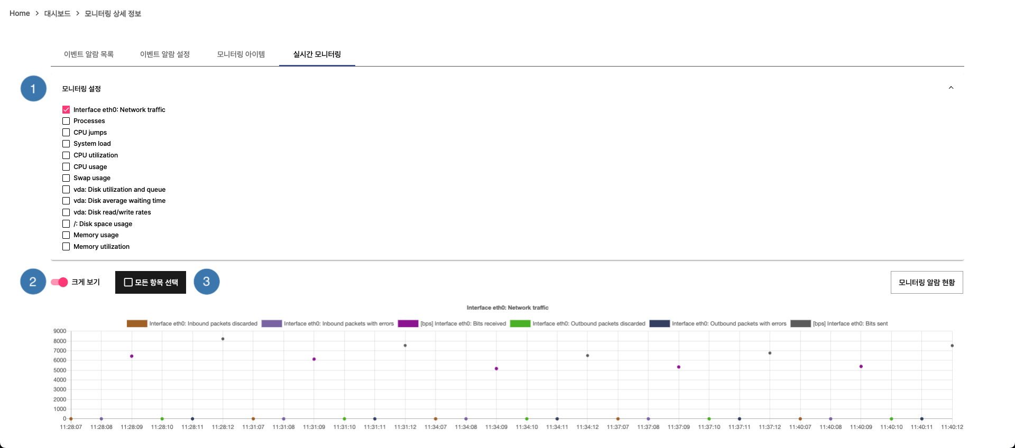
Task: Switch to the 이벤트 알람 목록 tab
Action: click(x=89, y=54)
